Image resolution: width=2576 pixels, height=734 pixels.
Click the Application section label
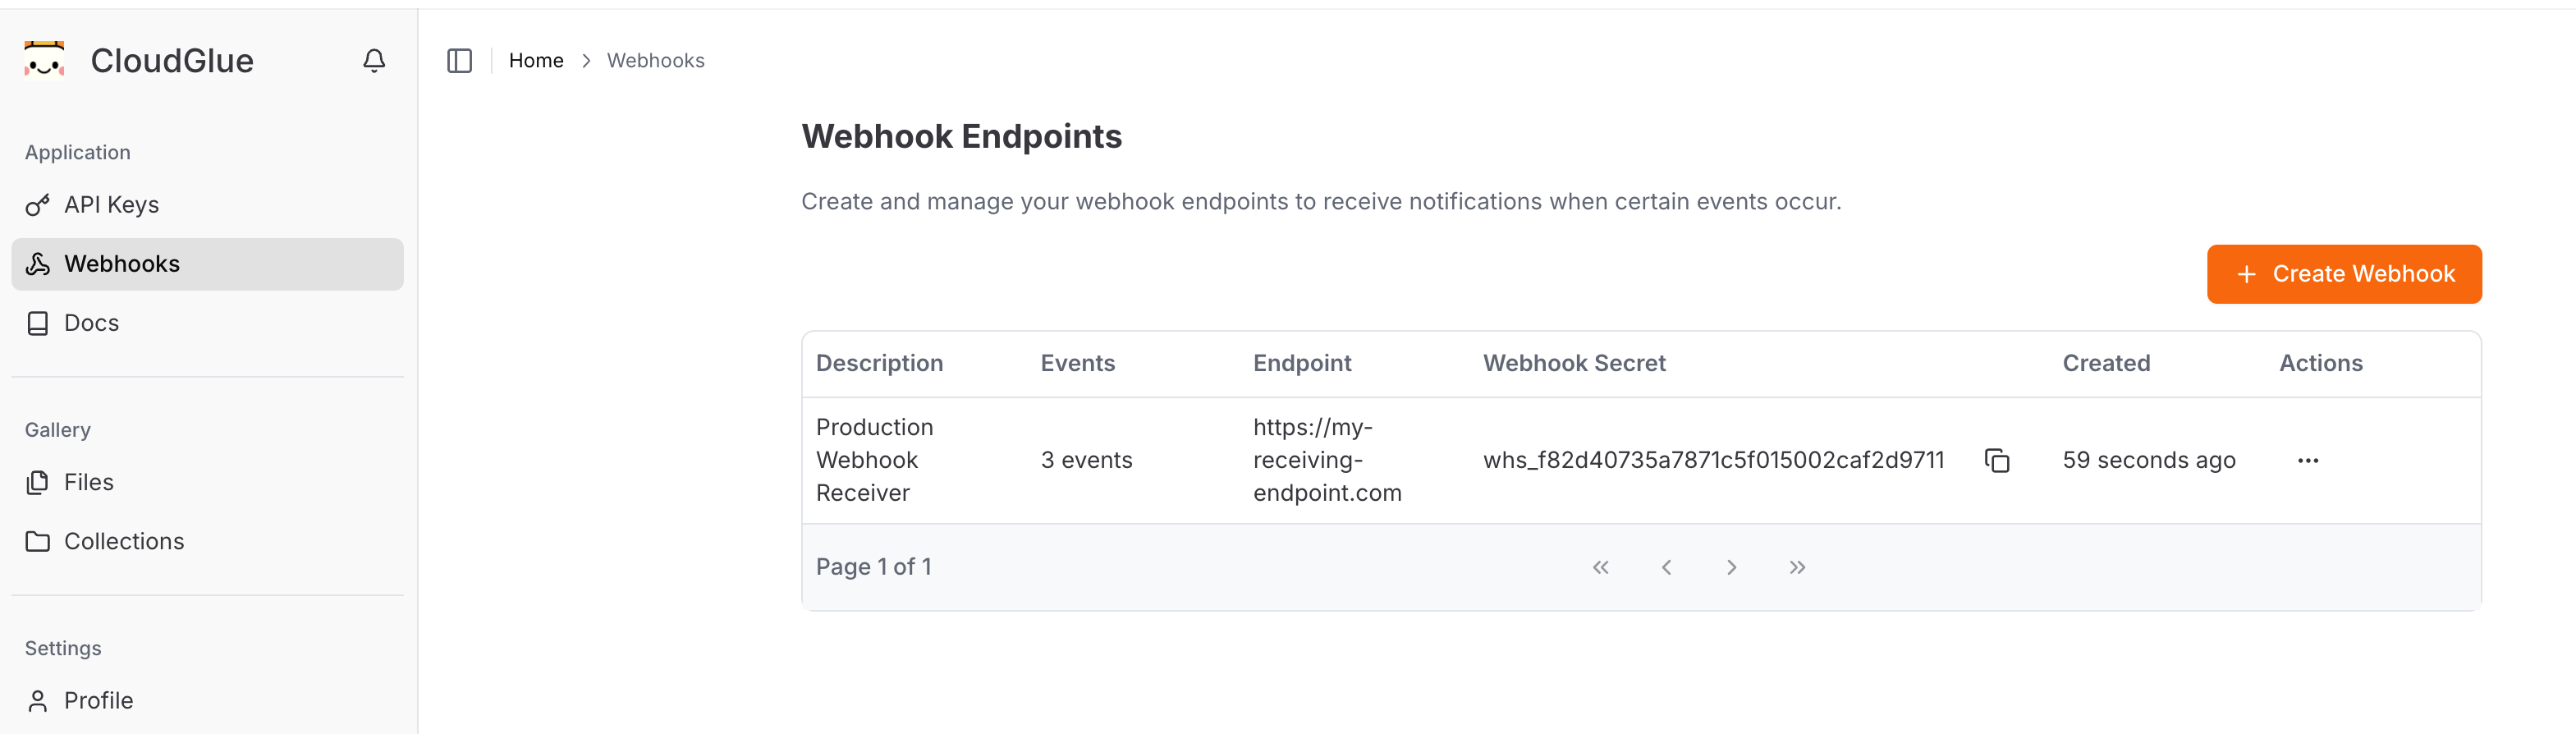[x=78, y=152]
